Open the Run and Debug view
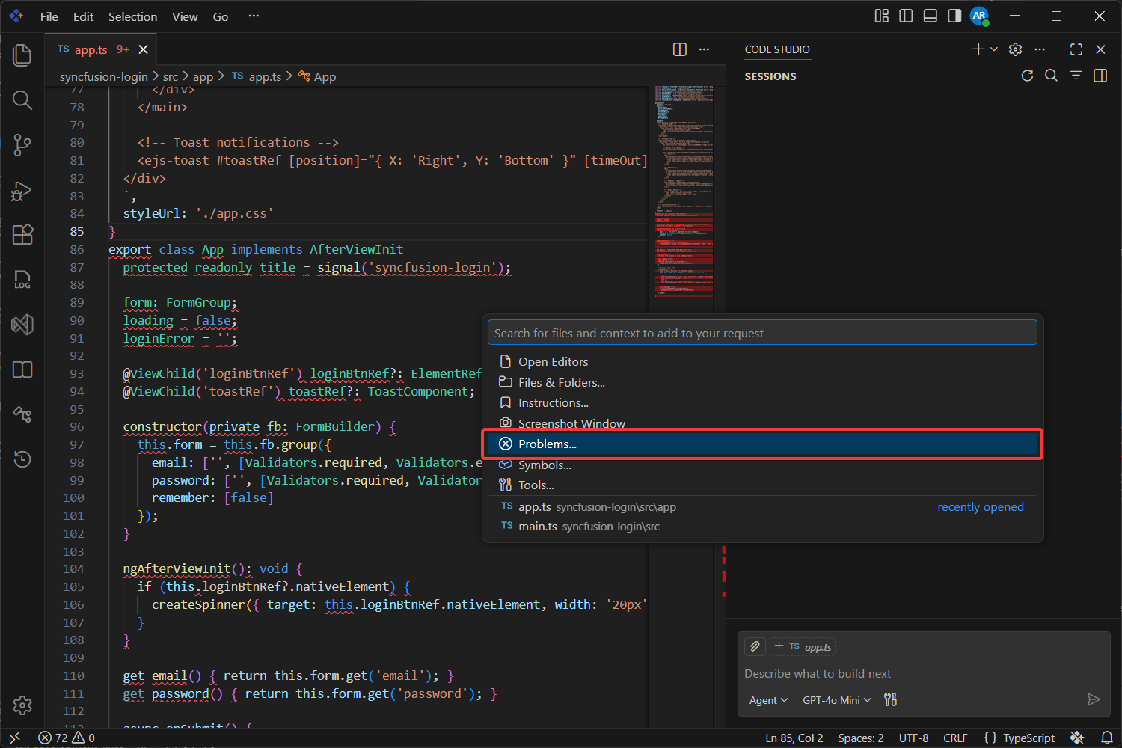This screenshot has height=748, width=1122. 22,191
